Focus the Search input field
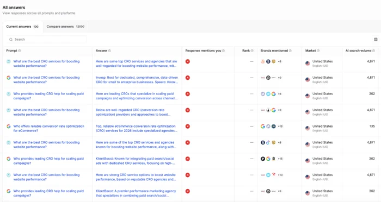The image size is (381, 202). [x=47, y=39]
